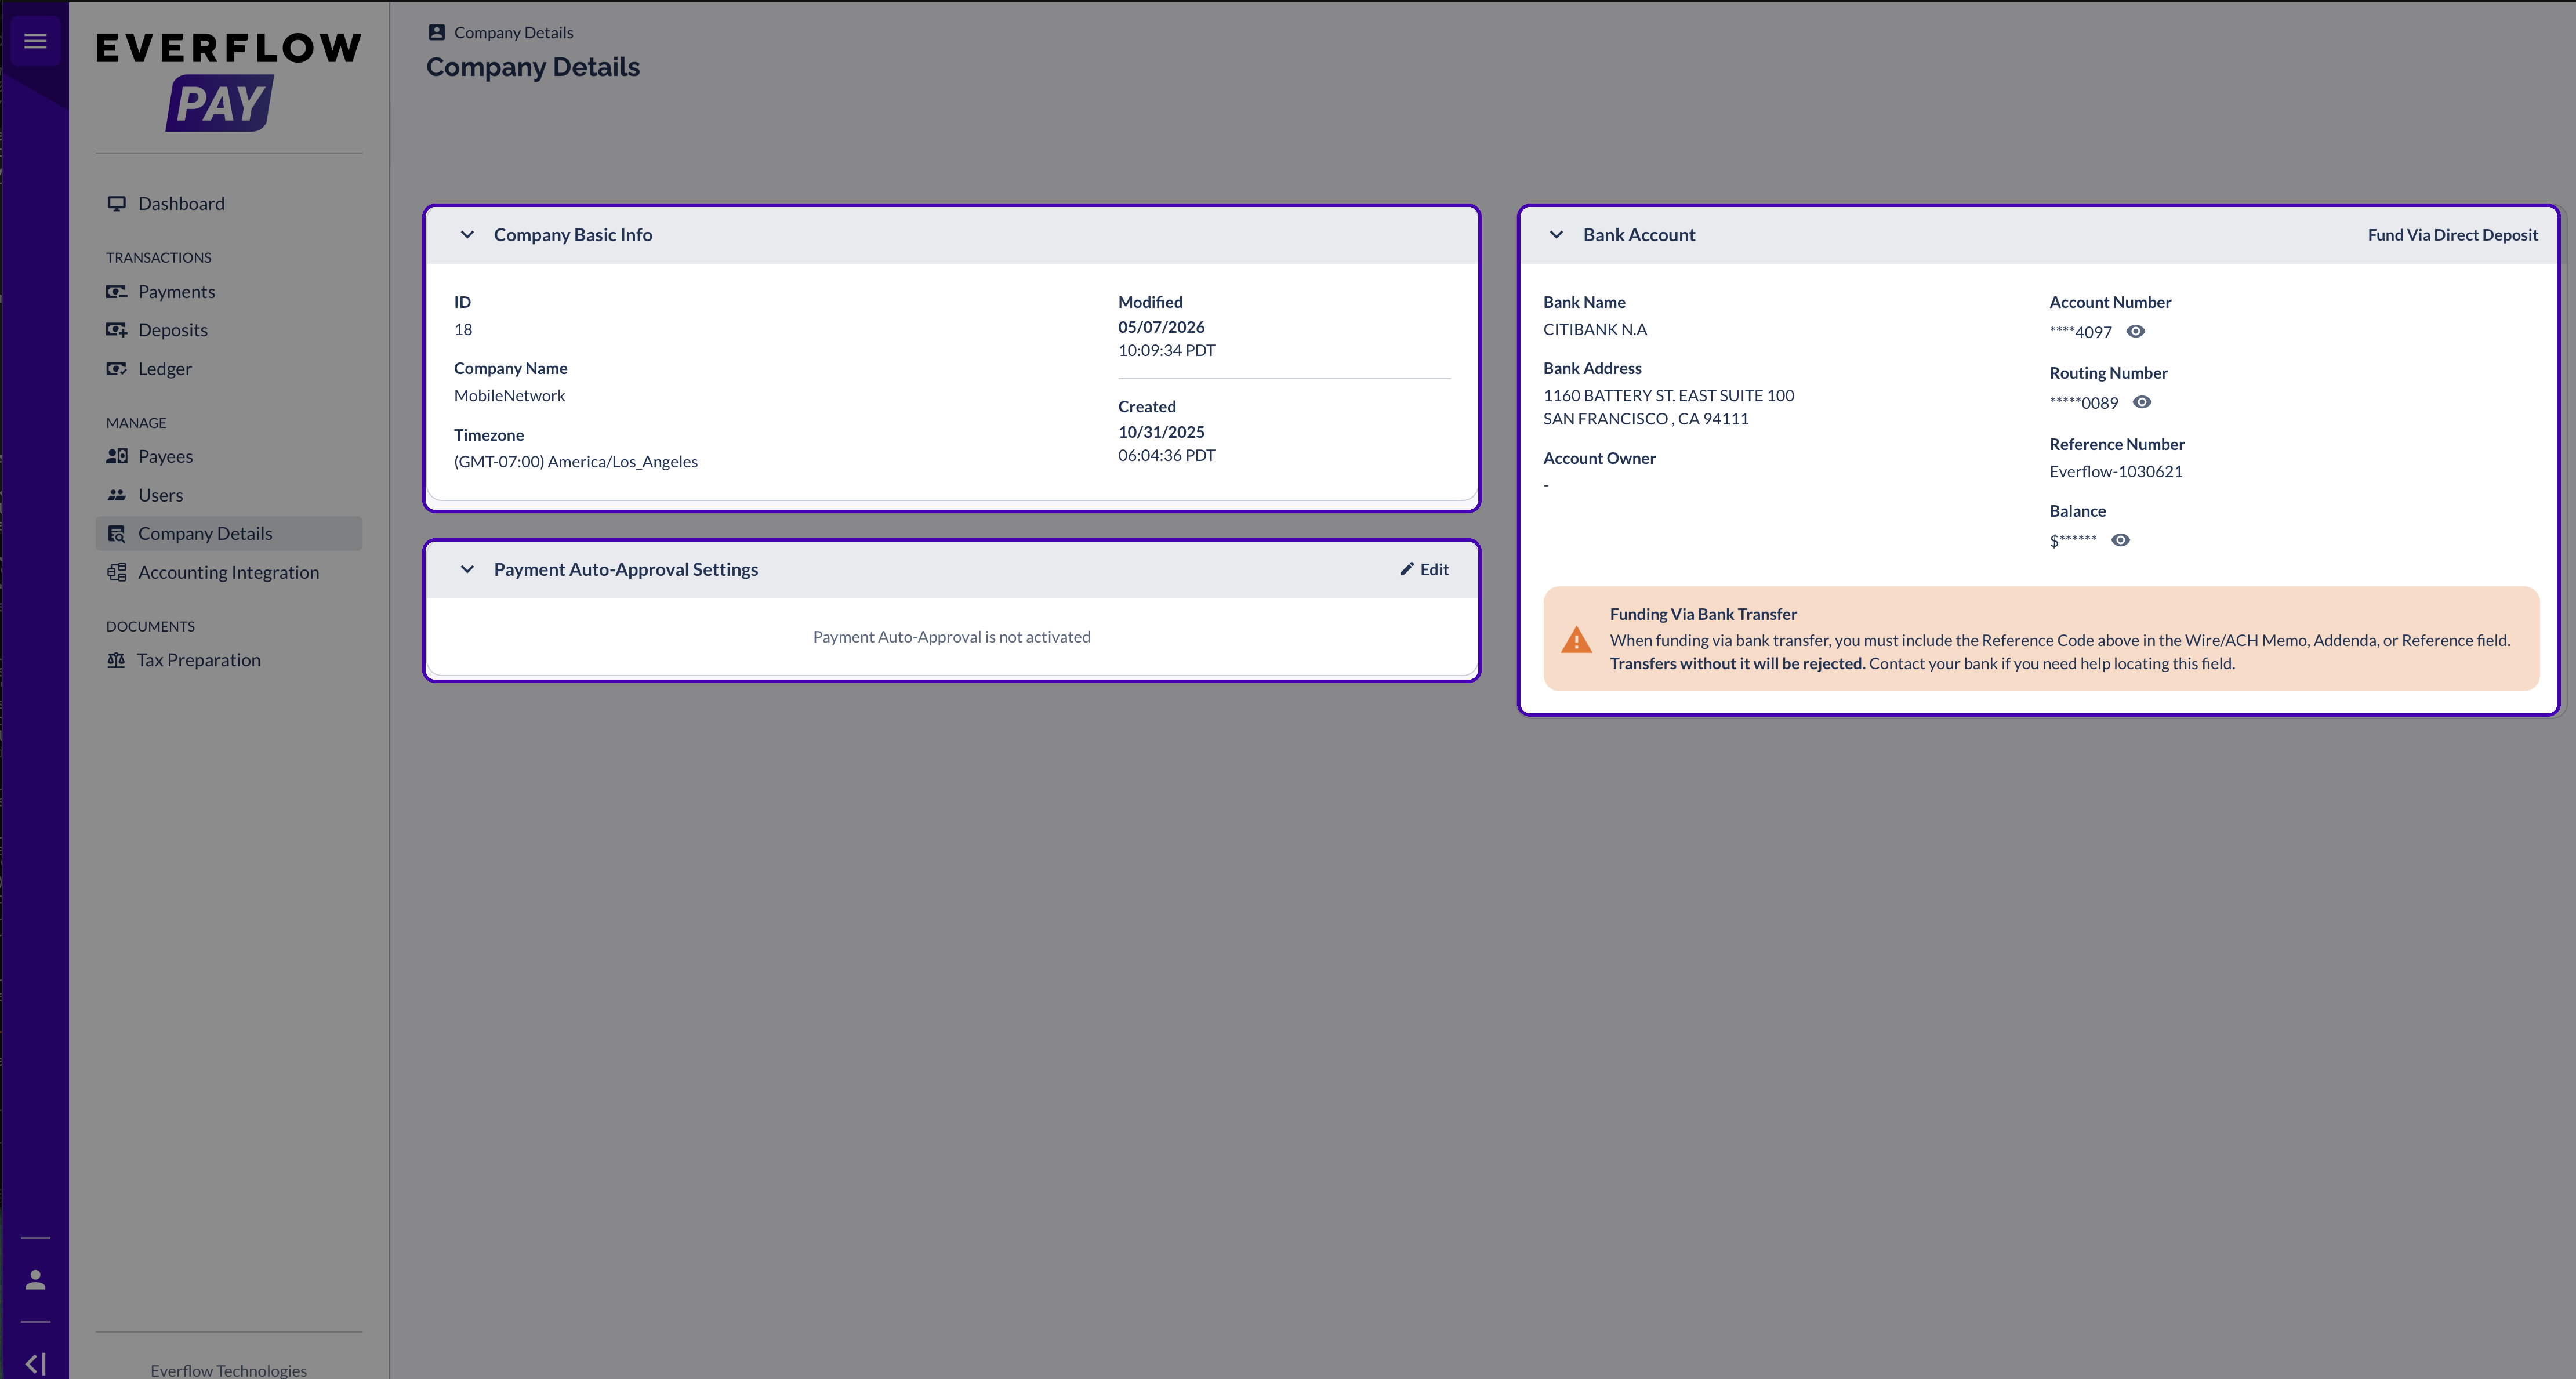2576x1379 pixels.
Task: Click the America/Los_Angeles timezone value
Action: tap(576, 462)
